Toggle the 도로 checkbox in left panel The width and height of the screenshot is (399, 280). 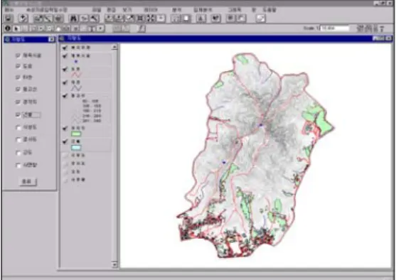[18, 66]
